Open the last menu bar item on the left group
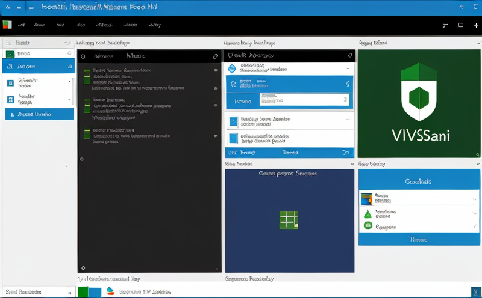 tap(155, 25)
